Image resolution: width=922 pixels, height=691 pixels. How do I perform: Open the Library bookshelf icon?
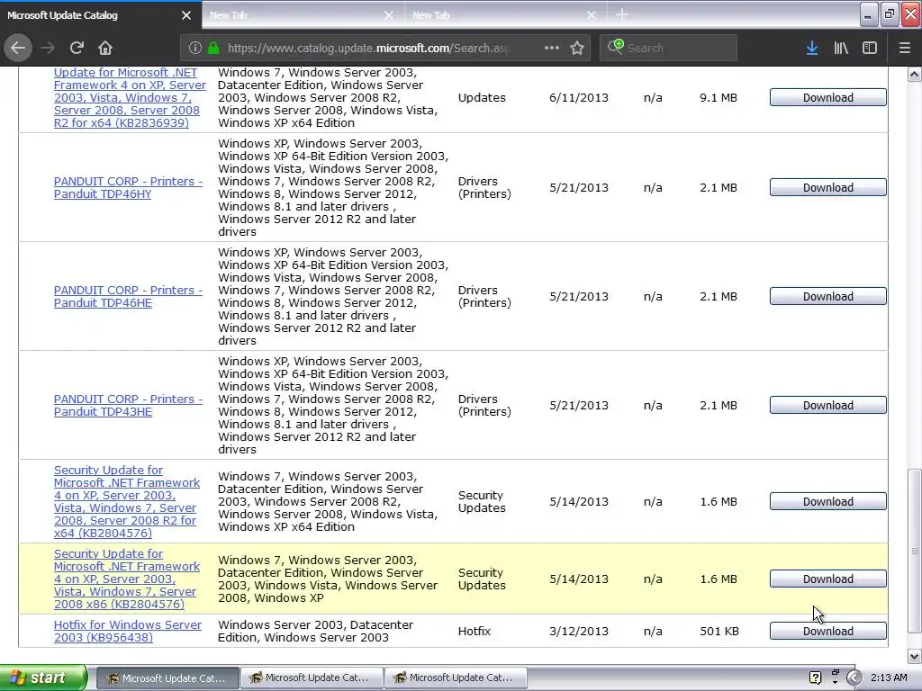pyautogui.click(x=841, y=48)
